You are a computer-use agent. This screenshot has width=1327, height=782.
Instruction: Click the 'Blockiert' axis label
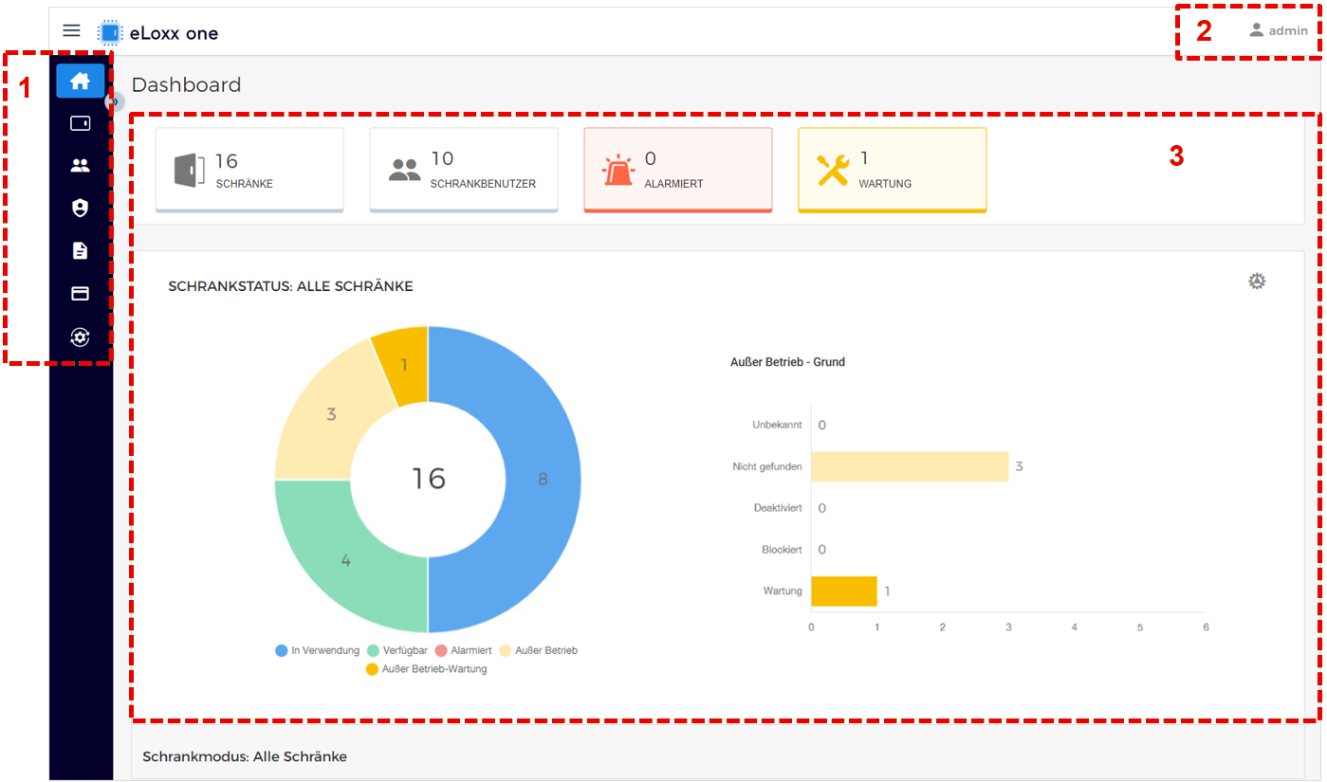click(x=782, y=550)
